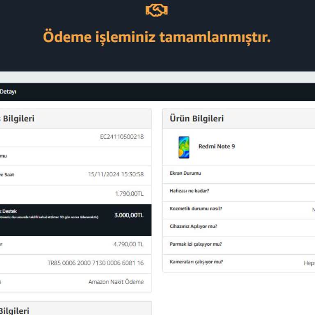Click the 'Ekran Durumu' row label
The width and height of the screenshot is (315, 315).
tap(185, 173)
